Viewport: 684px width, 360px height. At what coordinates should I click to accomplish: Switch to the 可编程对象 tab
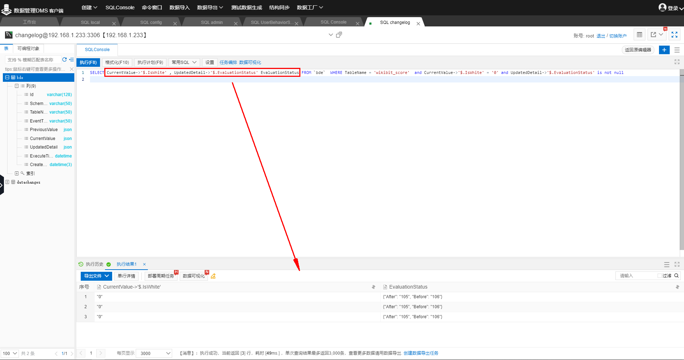click(29, 49)
